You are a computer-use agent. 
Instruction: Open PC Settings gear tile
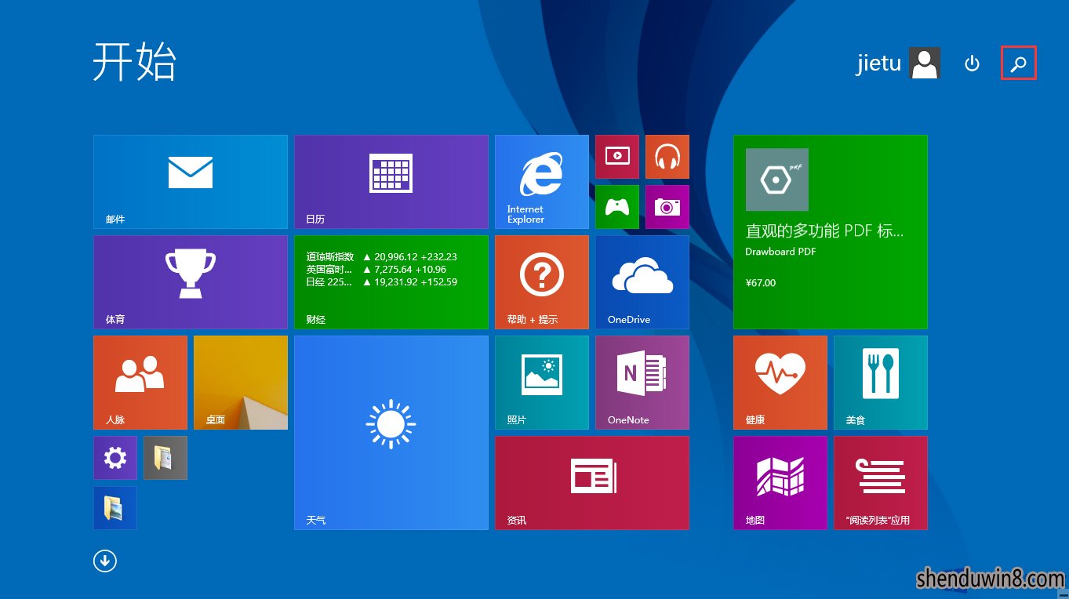[x=115, y=458]
